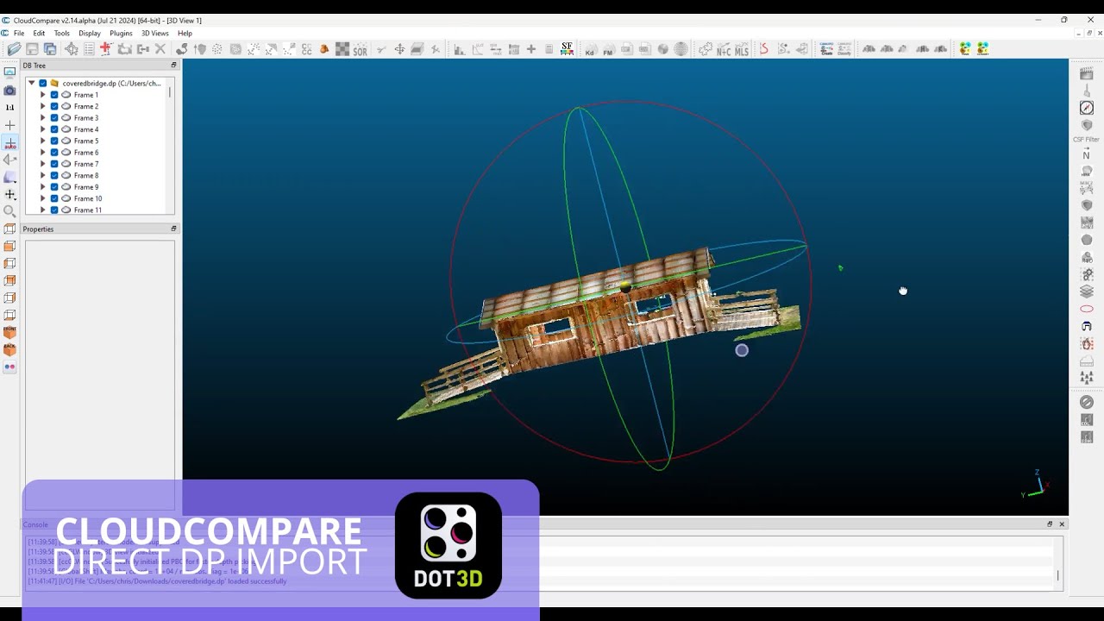Click the Open file folder icon
This screenshot has height=621, width=1104.
click(15, 49)
